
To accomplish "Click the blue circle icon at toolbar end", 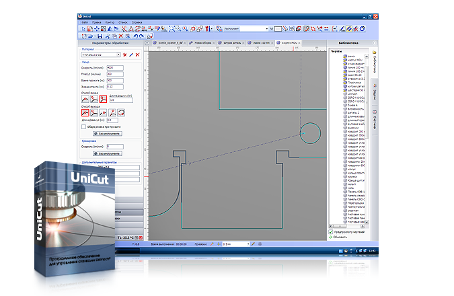I will [363, 29].
